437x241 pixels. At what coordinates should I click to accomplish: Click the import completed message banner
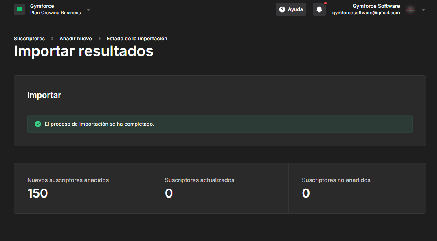(x=220, y=124)
